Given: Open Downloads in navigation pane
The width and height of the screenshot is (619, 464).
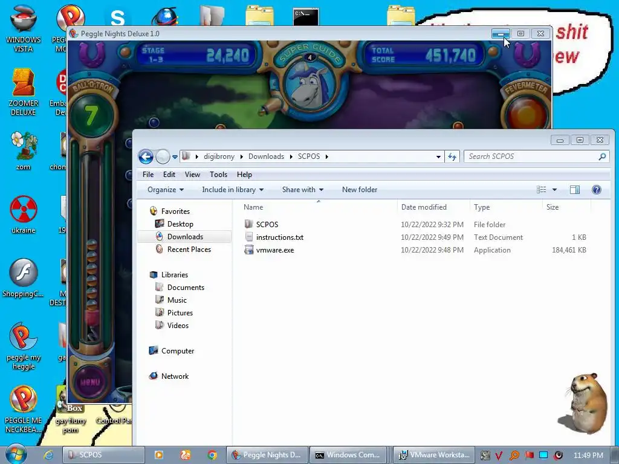Looking at the screenshot, I should pyautogui.click(x=185, y=237).
